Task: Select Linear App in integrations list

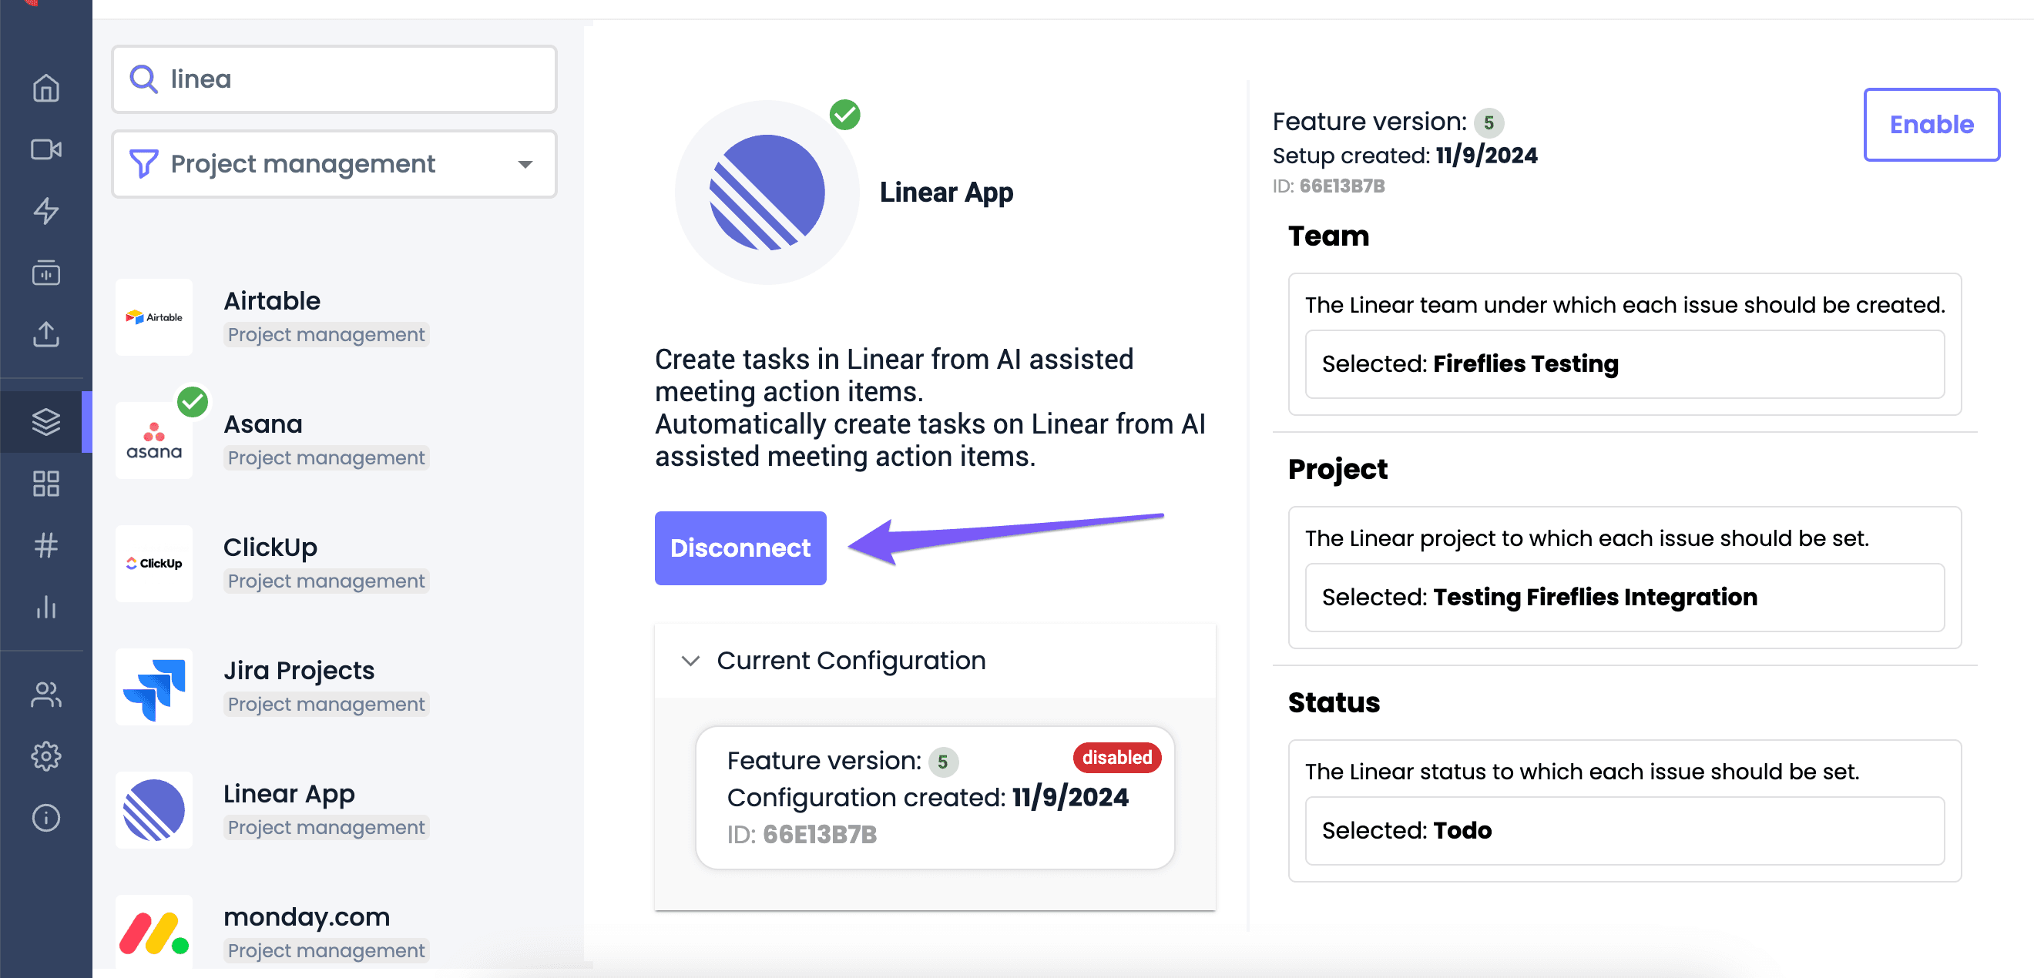Action: 334,810
